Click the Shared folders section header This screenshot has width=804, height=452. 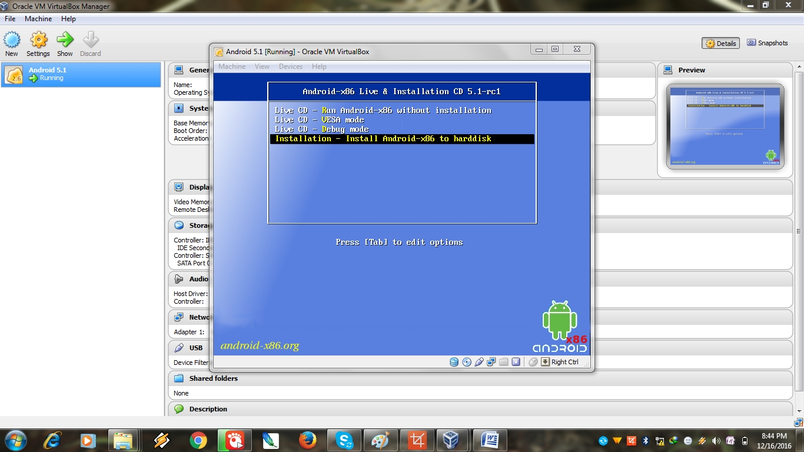click(x=480, y=378)
